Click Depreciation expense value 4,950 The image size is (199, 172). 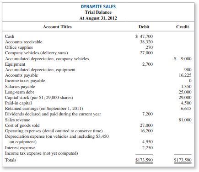click(147, 142)
